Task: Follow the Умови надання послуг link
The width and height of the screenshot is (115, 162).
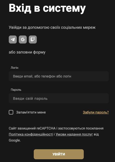Action: tap(74, 134)
